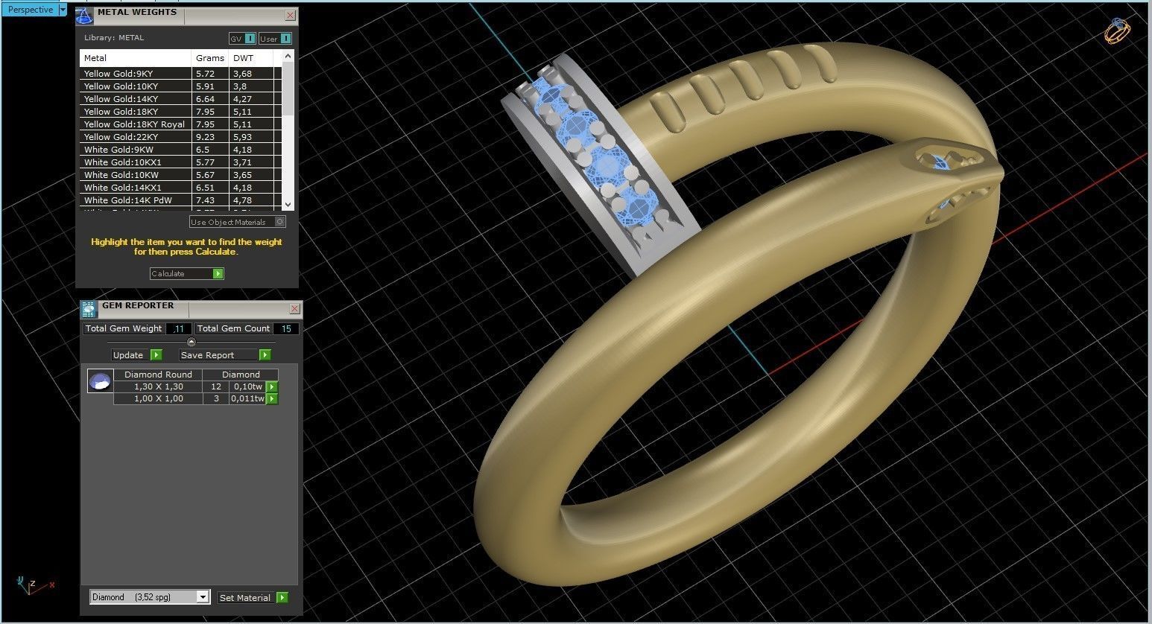
Task: Click the Perspective viewport label
Action: [30, 10]
